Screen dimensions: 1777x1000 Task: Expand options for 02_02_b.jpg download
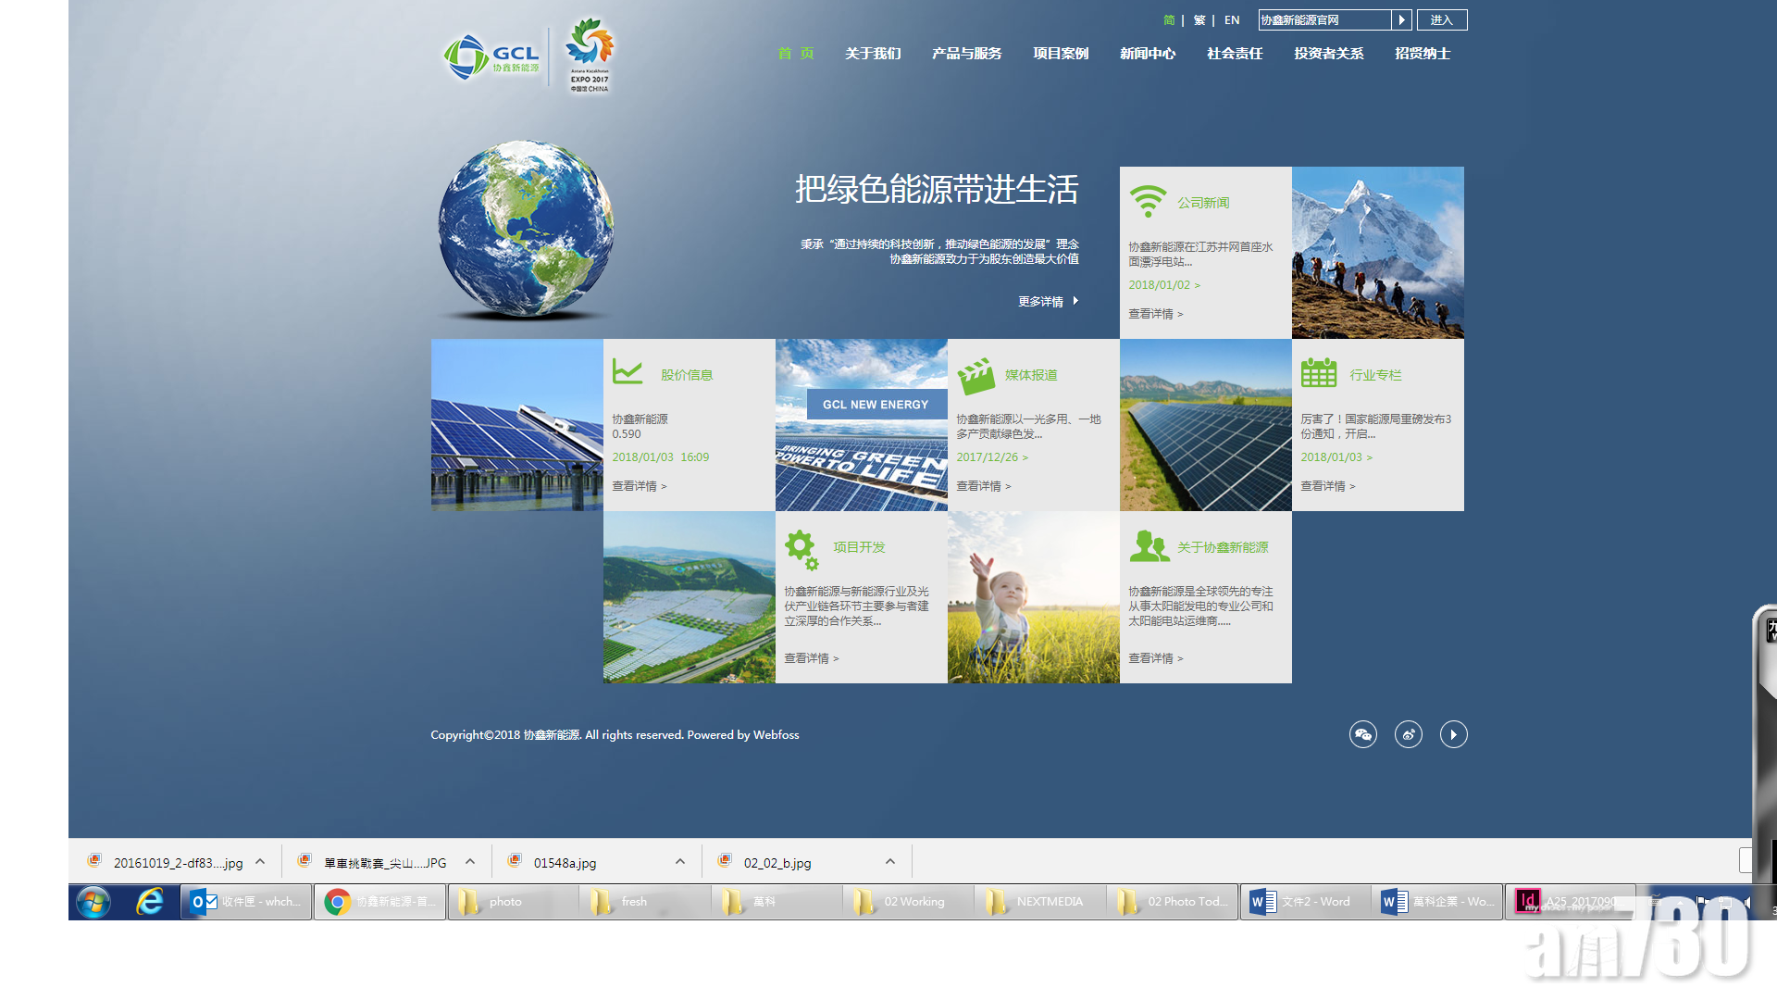point(890,862)
